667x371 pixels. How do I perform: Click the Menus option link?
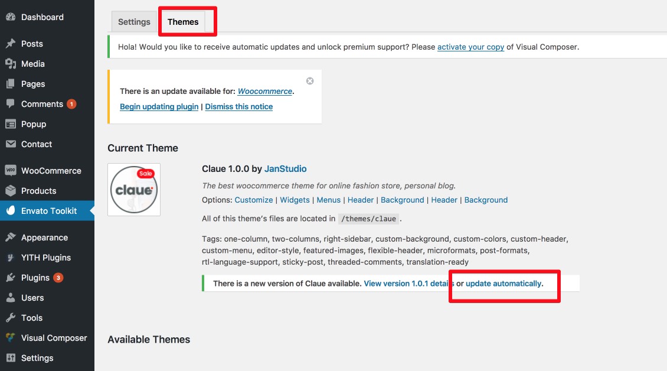click(328, 200)
